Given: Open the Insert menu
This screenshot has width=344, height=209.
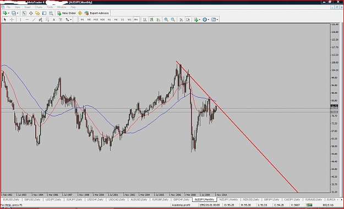Looking at the screenshot, I should click(28, 7).
